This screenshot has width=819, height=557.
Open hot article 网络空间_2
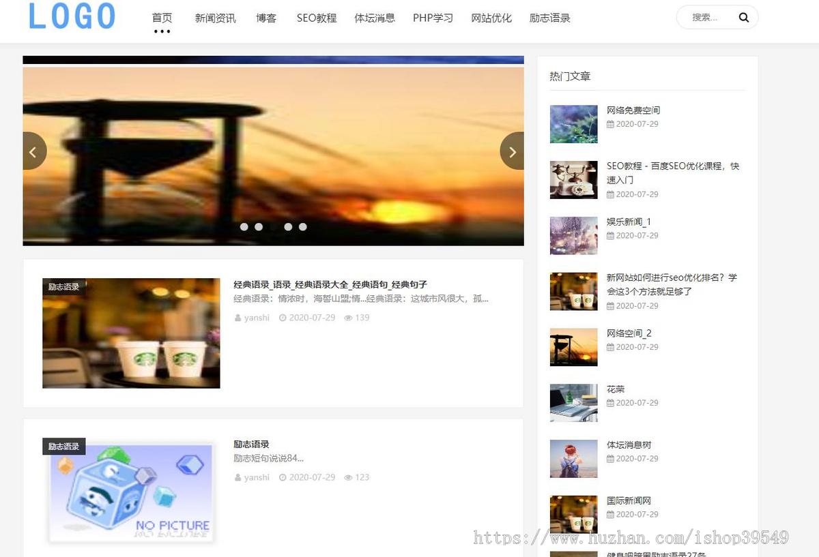coord(629,333)
